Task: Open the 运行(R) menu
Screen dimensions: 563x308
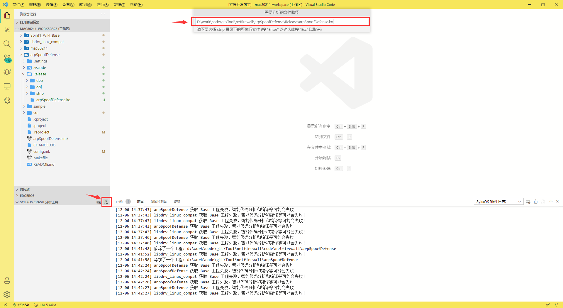Action: point(102,4)
